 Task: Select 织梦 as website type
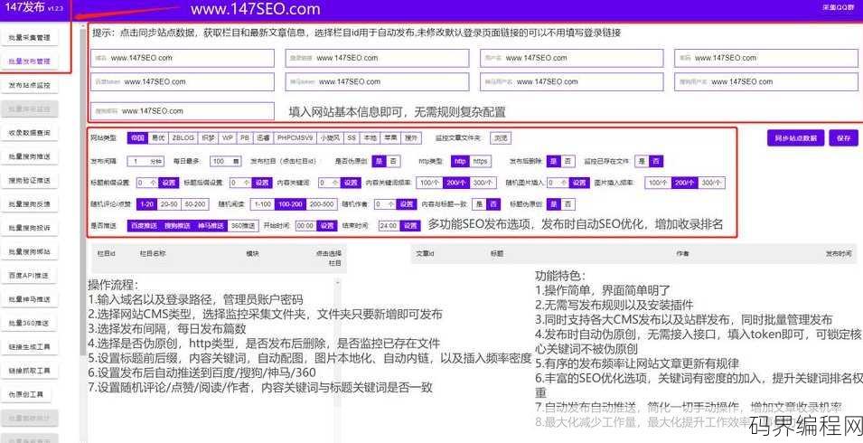pos(208,138)
